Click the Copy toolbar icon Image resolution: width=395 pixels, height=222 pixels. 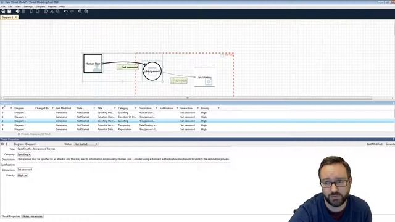click(46, 11)
